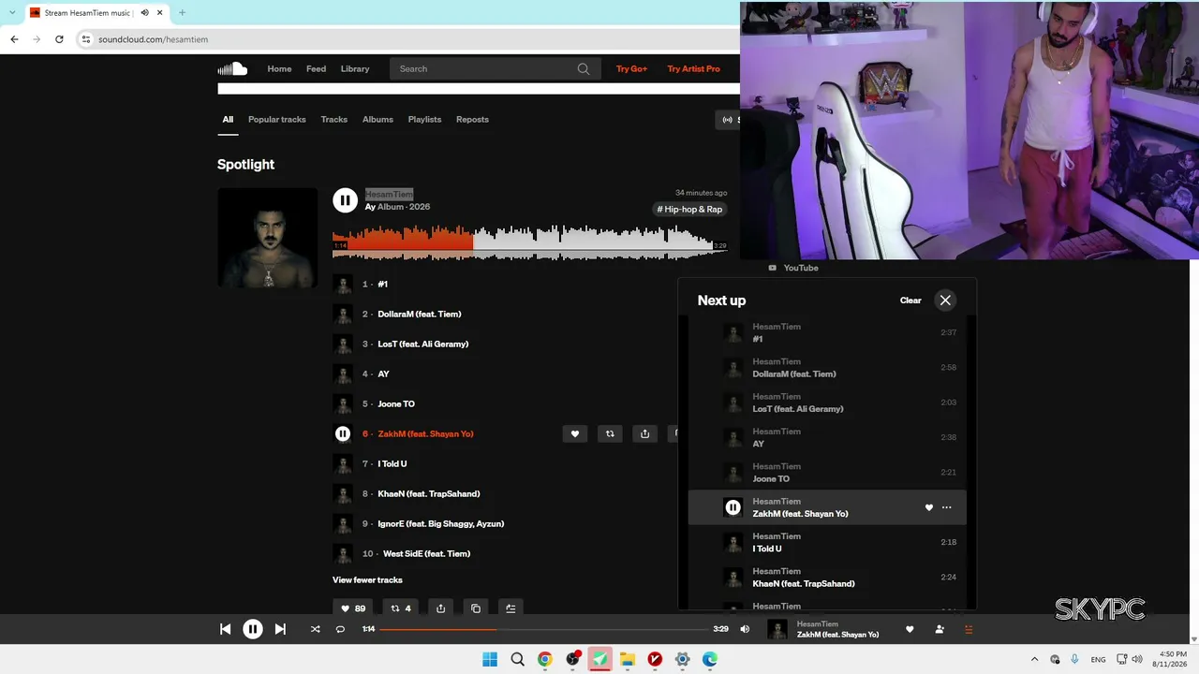Image resolution: width=1199 pixels, height=674 pixels.
Task: Like the ZakhM track row in the album
Action: 575,433
